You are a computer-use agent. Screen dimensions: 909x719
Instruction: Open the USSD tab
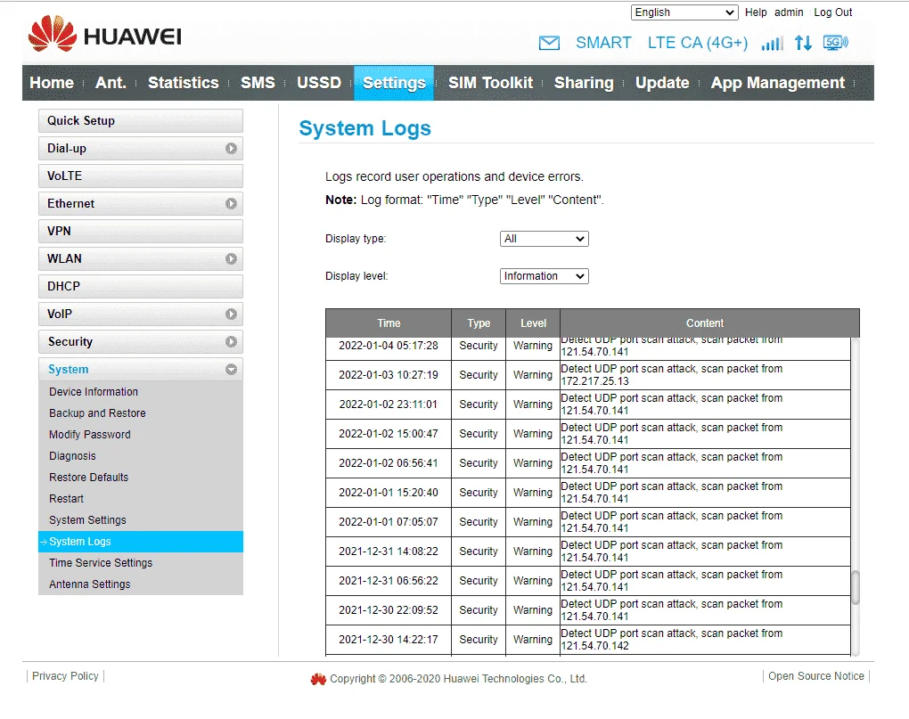coord(319,82)
